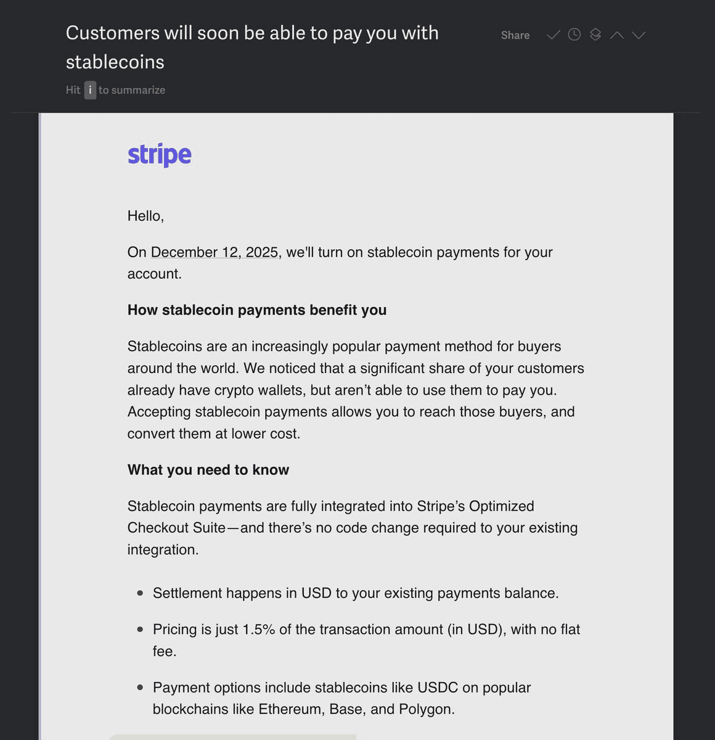Click the stacked layers icon

[x=595, y=35]
